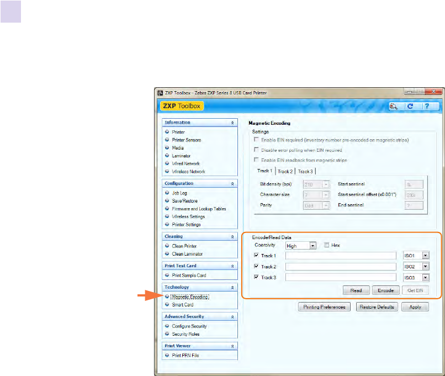Open the ISO3 format dropdown
The width and height of the screenshot is (445, 376).
(x=426, y=278)
